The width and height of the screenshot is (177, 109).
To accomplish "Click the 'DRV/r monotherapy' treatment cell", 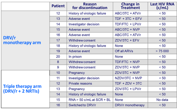I will (130, 105).
